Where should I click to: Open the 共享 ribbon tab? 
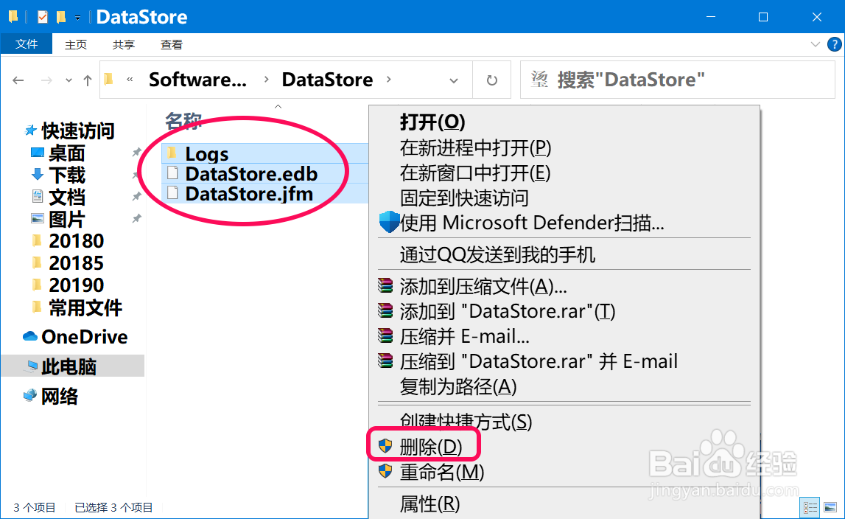coord(124,44)
